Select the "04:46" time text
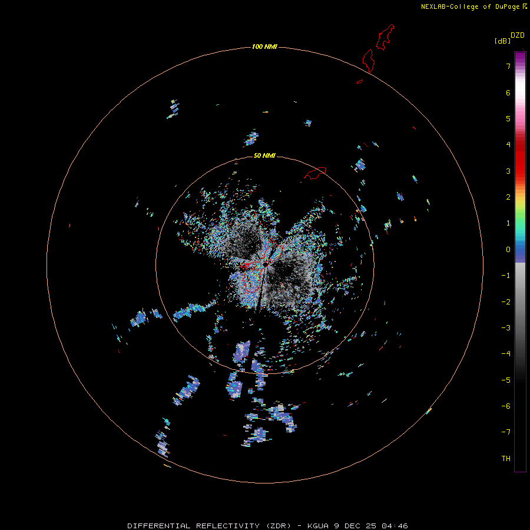530x530 pixels. 395,526
